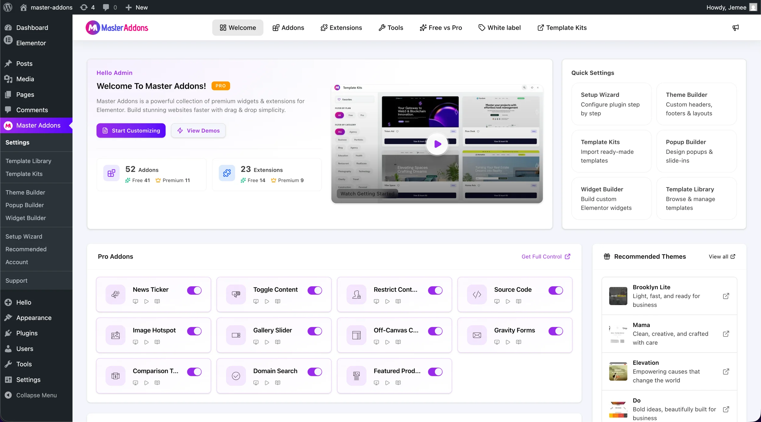Toggle the Restrict Content addon
This screenshot has width=761, height=422.
pos(435,290)
